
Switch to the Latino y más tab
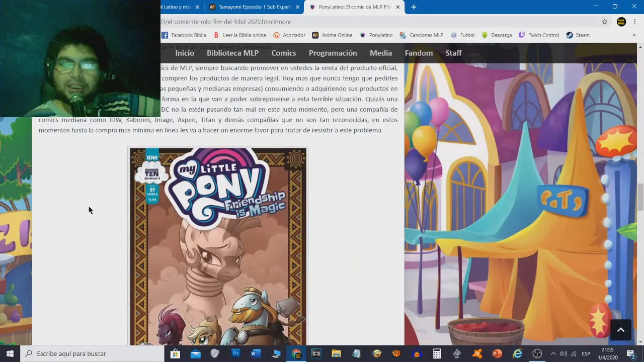[176, 7]
